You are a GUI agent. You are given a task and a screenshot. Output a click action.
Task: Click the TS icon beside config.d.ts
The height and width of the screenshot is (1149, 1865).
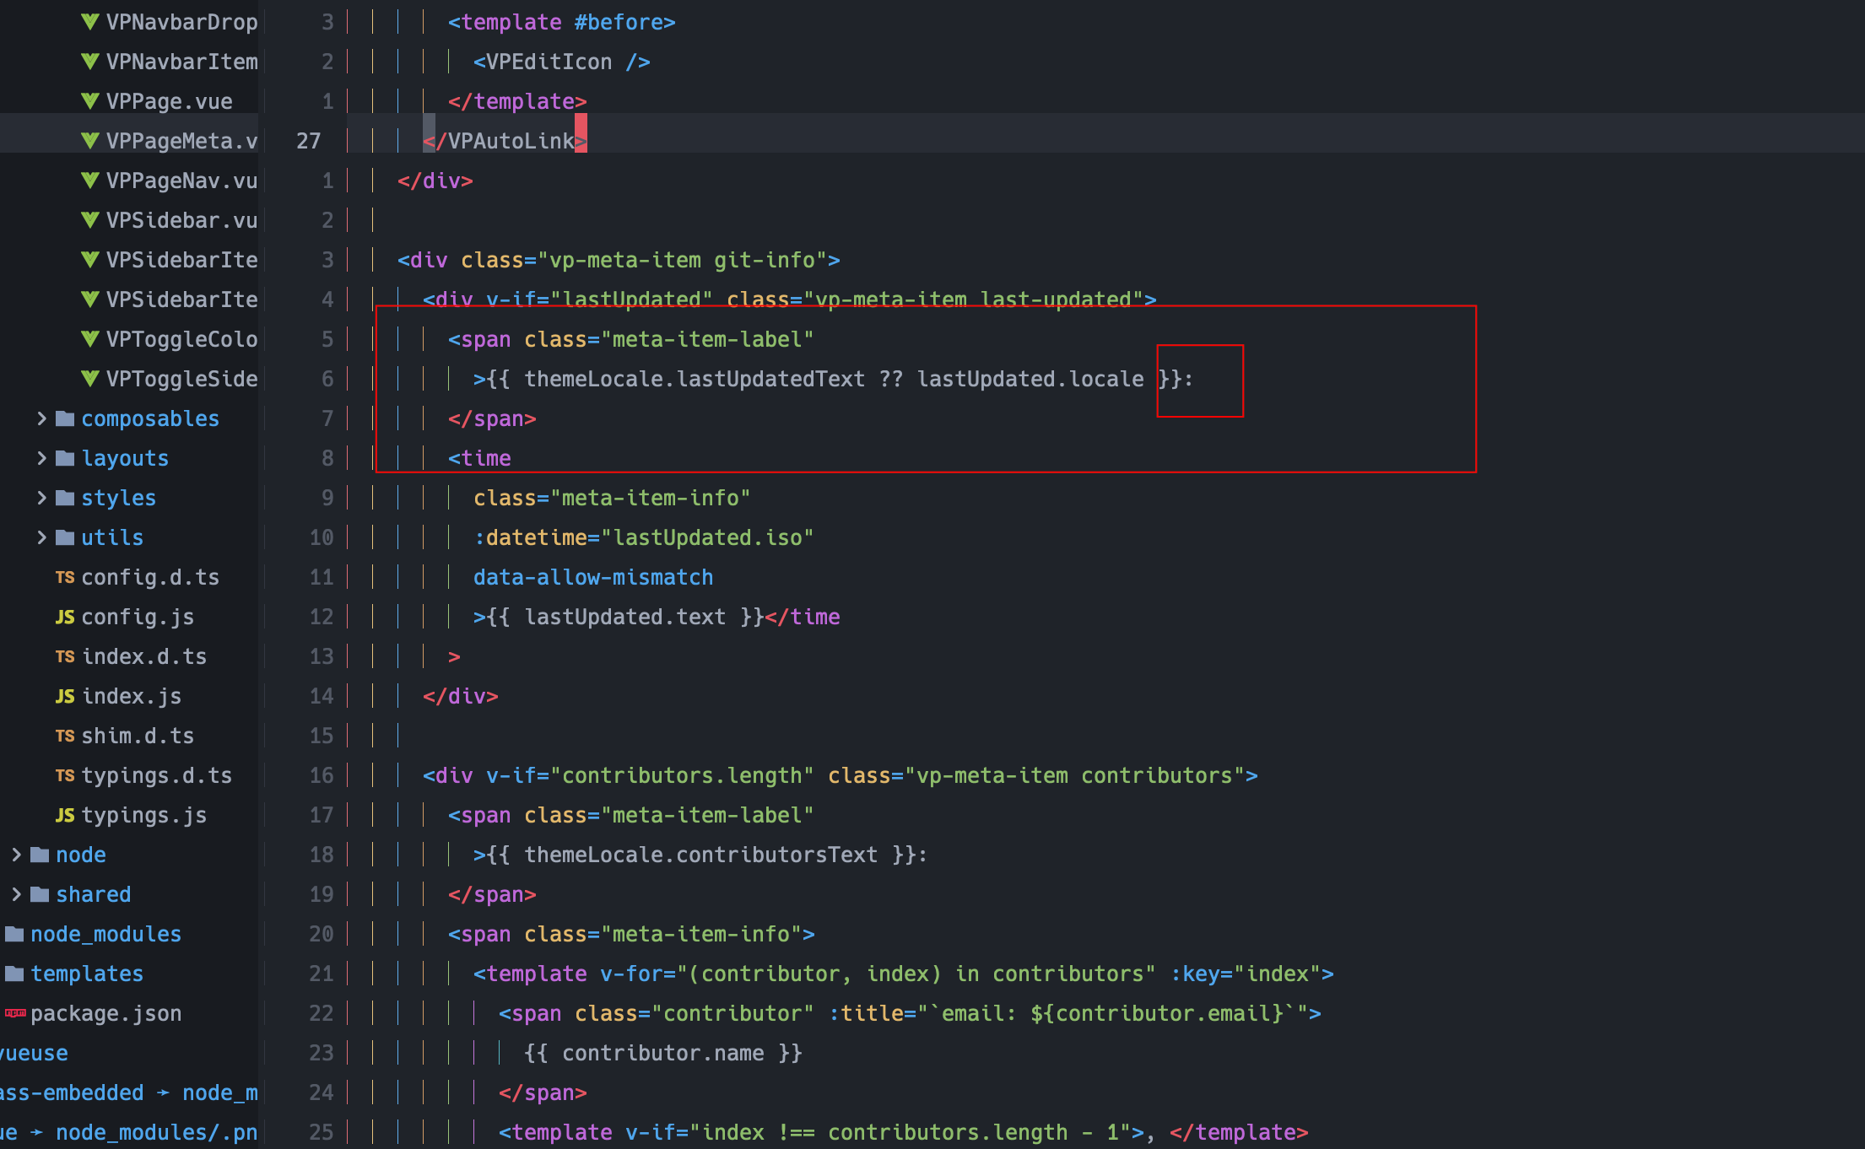click(x=65, y=577)
